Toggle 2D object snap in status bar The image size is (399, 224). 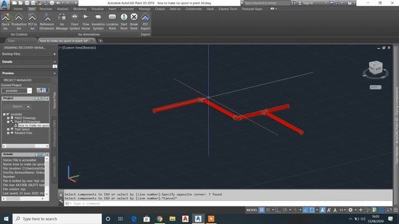pos(312,210)
